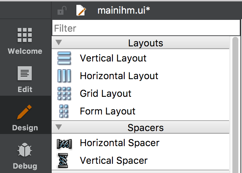Switch to Edit mode
The width and height of the screenshot is (242, 173).
(x=25, y=80)
